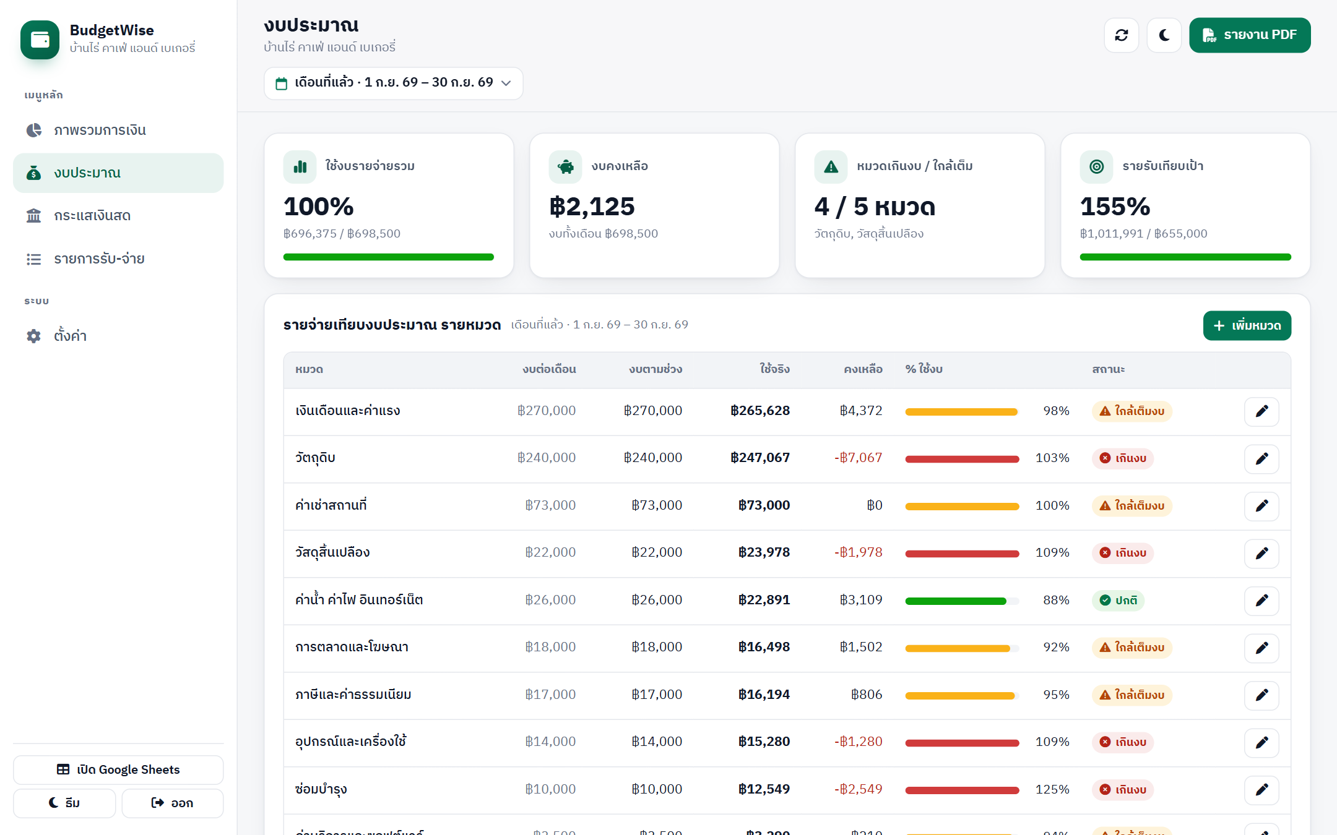Open รายการรับ-จ่าย list page
This screenshot has height=835, width=1337.
[x=118, y=259]
